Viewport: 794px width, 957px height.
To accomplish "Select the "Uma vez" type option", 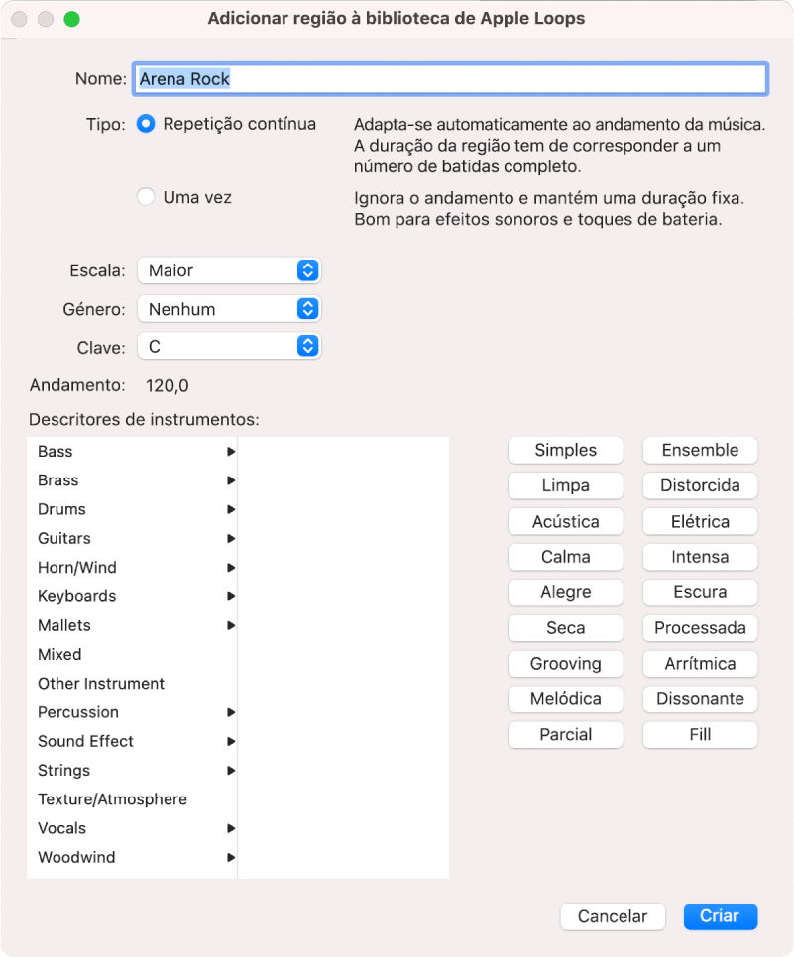I will point(146,197).
